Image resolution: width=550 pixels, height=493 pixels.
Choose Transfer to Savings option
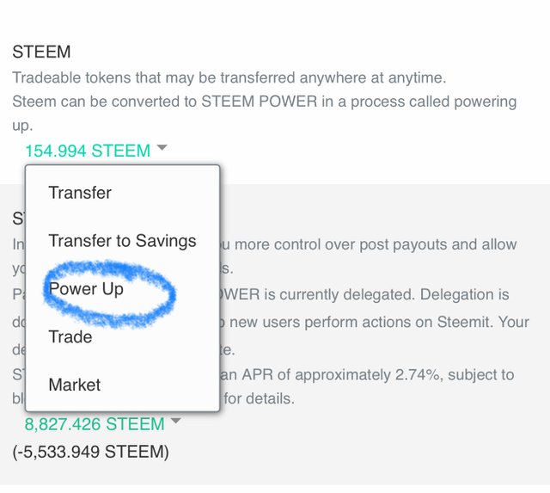pos(122,241)
